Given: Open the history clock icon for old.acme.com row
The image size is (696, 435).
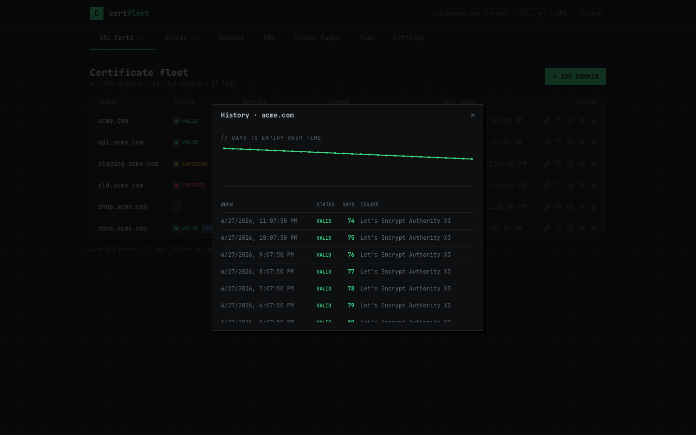Looking at the screenshot, I should (570, 185).
